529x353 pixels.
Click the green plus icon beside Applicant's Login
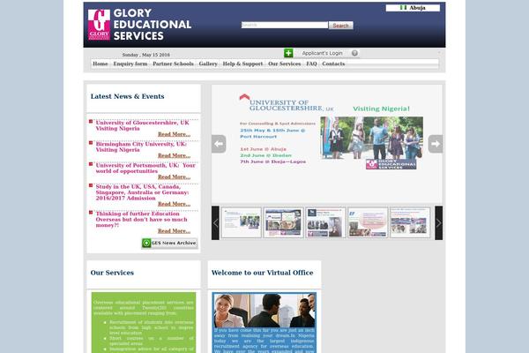pyautogui.click(x=288, y=53)
